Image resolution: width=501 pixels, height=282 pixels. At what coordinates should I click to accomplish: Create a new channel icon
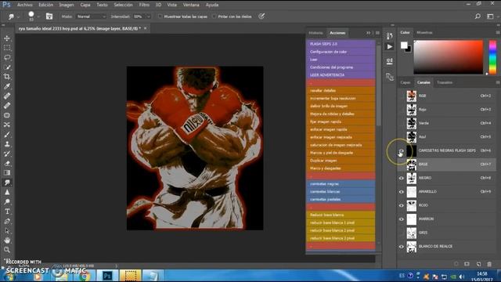click(478, 264)
